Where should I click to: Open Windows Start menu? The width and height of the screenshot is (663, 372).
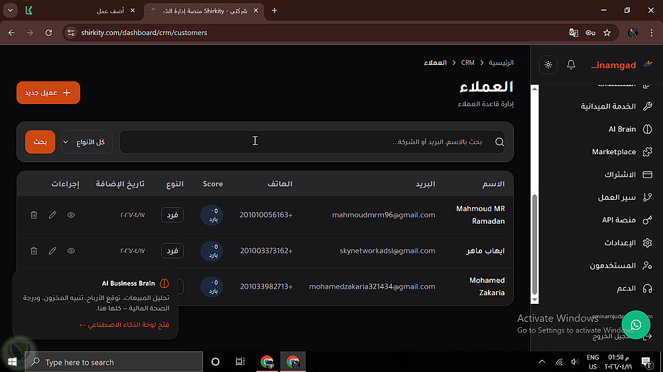tap(12, 362)
